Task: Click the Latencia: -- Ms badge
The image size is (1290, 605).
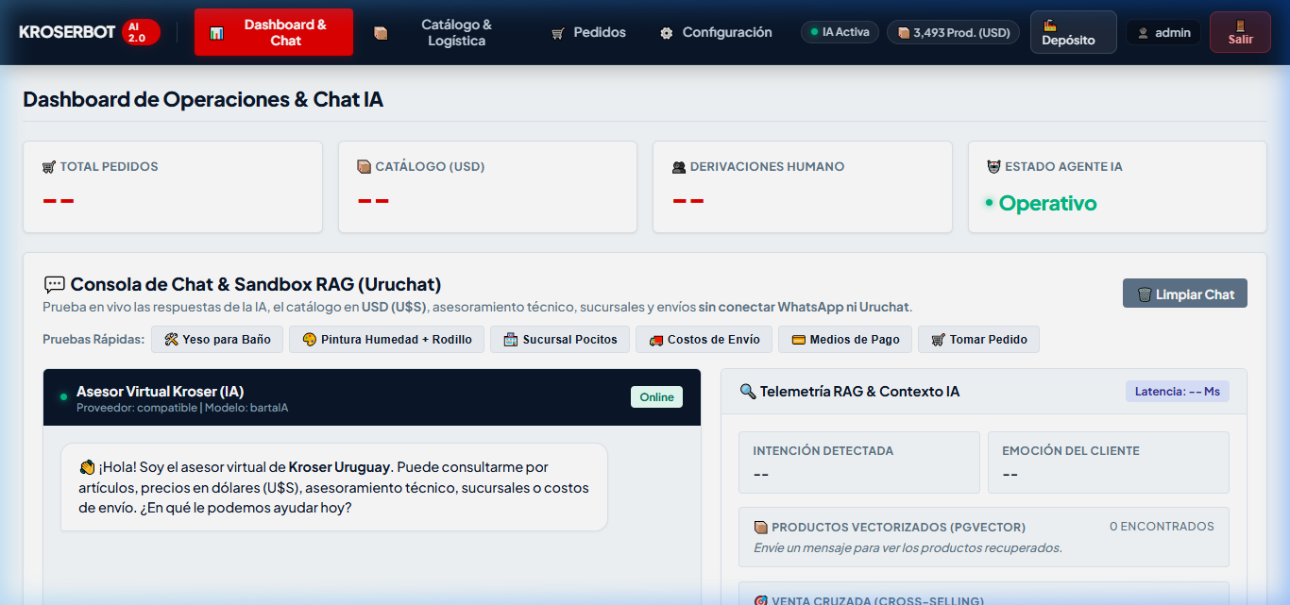Action: coord(1177,391)
